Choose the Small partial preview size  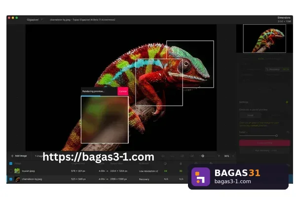(250, 115)
